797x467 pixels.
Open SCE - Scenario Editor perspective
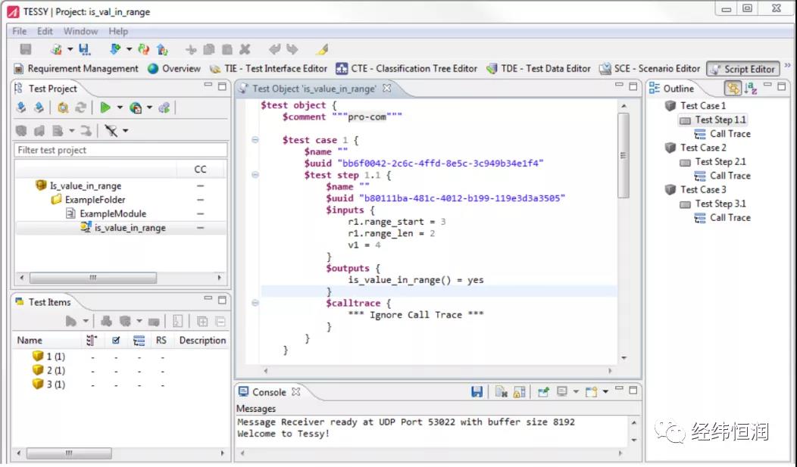(x=649, y=69)
